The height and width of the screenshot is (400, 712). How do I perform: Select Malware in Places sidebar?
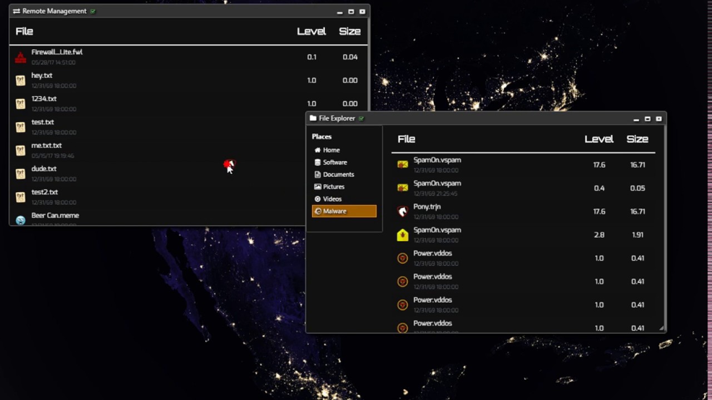click(x=344, y=211)
